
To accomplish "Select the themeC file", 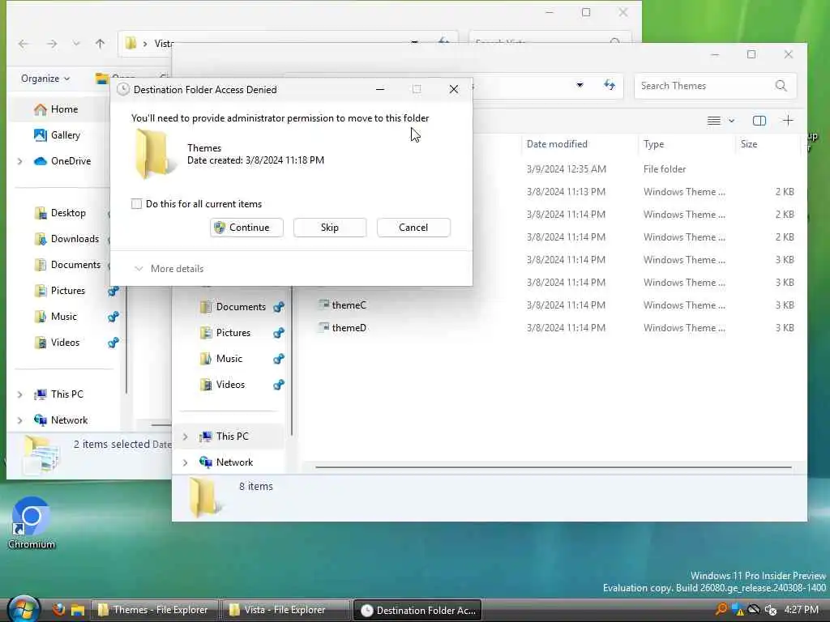I will tap(349, 305).
